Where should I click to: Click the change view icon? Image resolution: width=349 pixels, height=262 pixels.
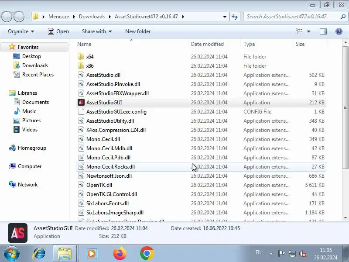tap(299, 31)
